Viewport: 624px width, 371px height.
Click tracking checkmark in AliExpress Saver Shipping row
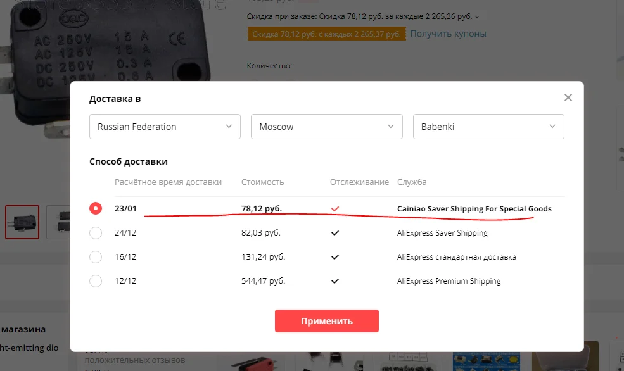tap(335, 233)
